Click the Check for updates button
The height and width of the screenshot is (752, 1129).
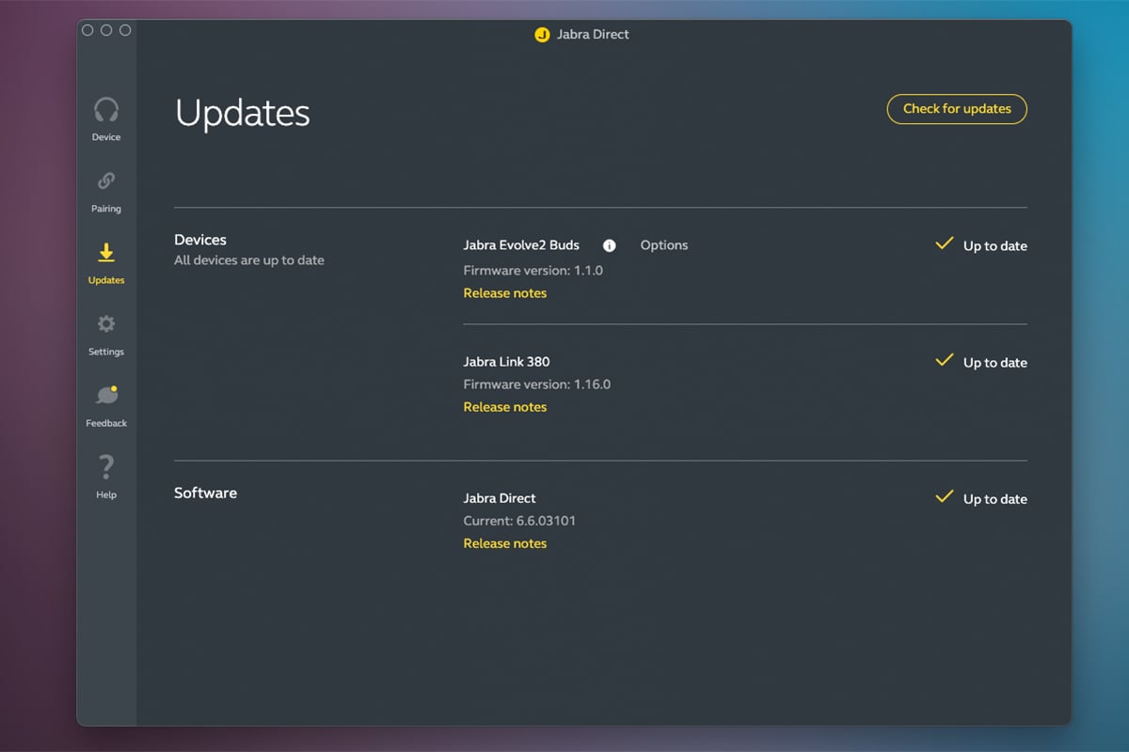click(x=957, y=109)
